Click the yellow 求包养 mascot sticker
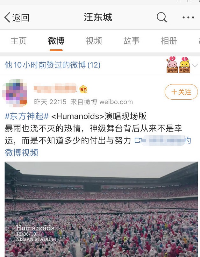This screenshot has height=257, width=200. 184,65
